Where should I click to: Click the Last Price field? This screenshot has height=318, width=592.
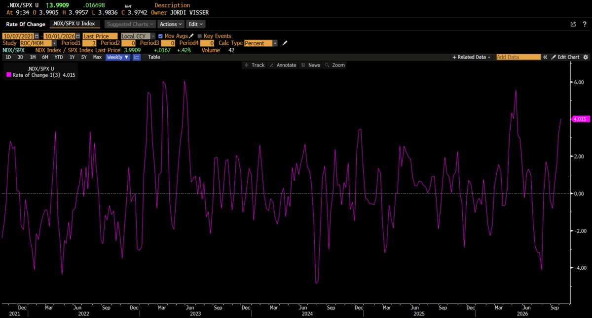point(100,36)
